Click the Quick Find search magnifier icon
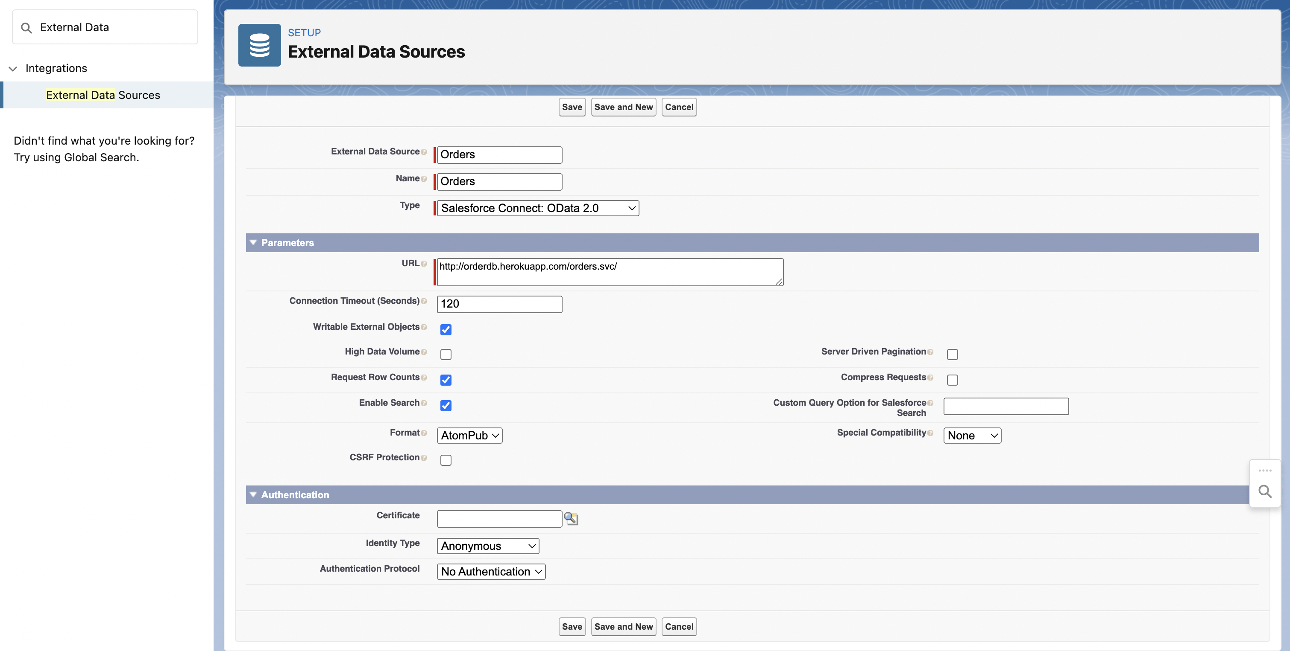Screen dimensions: 1290x651 [26, 28]
